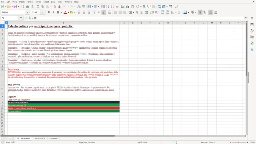
Task: Expand the Font Name dropdown
Action: point(27,12)
